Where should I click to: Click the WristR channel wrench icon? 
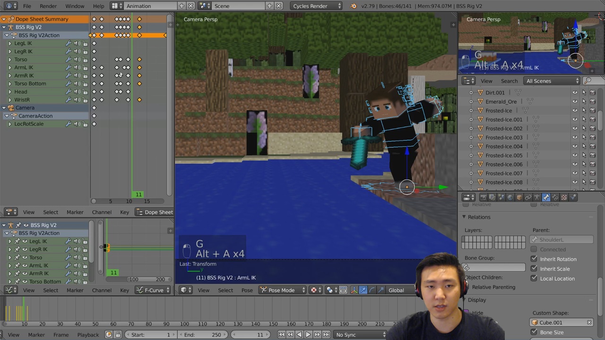click(69, 100)
